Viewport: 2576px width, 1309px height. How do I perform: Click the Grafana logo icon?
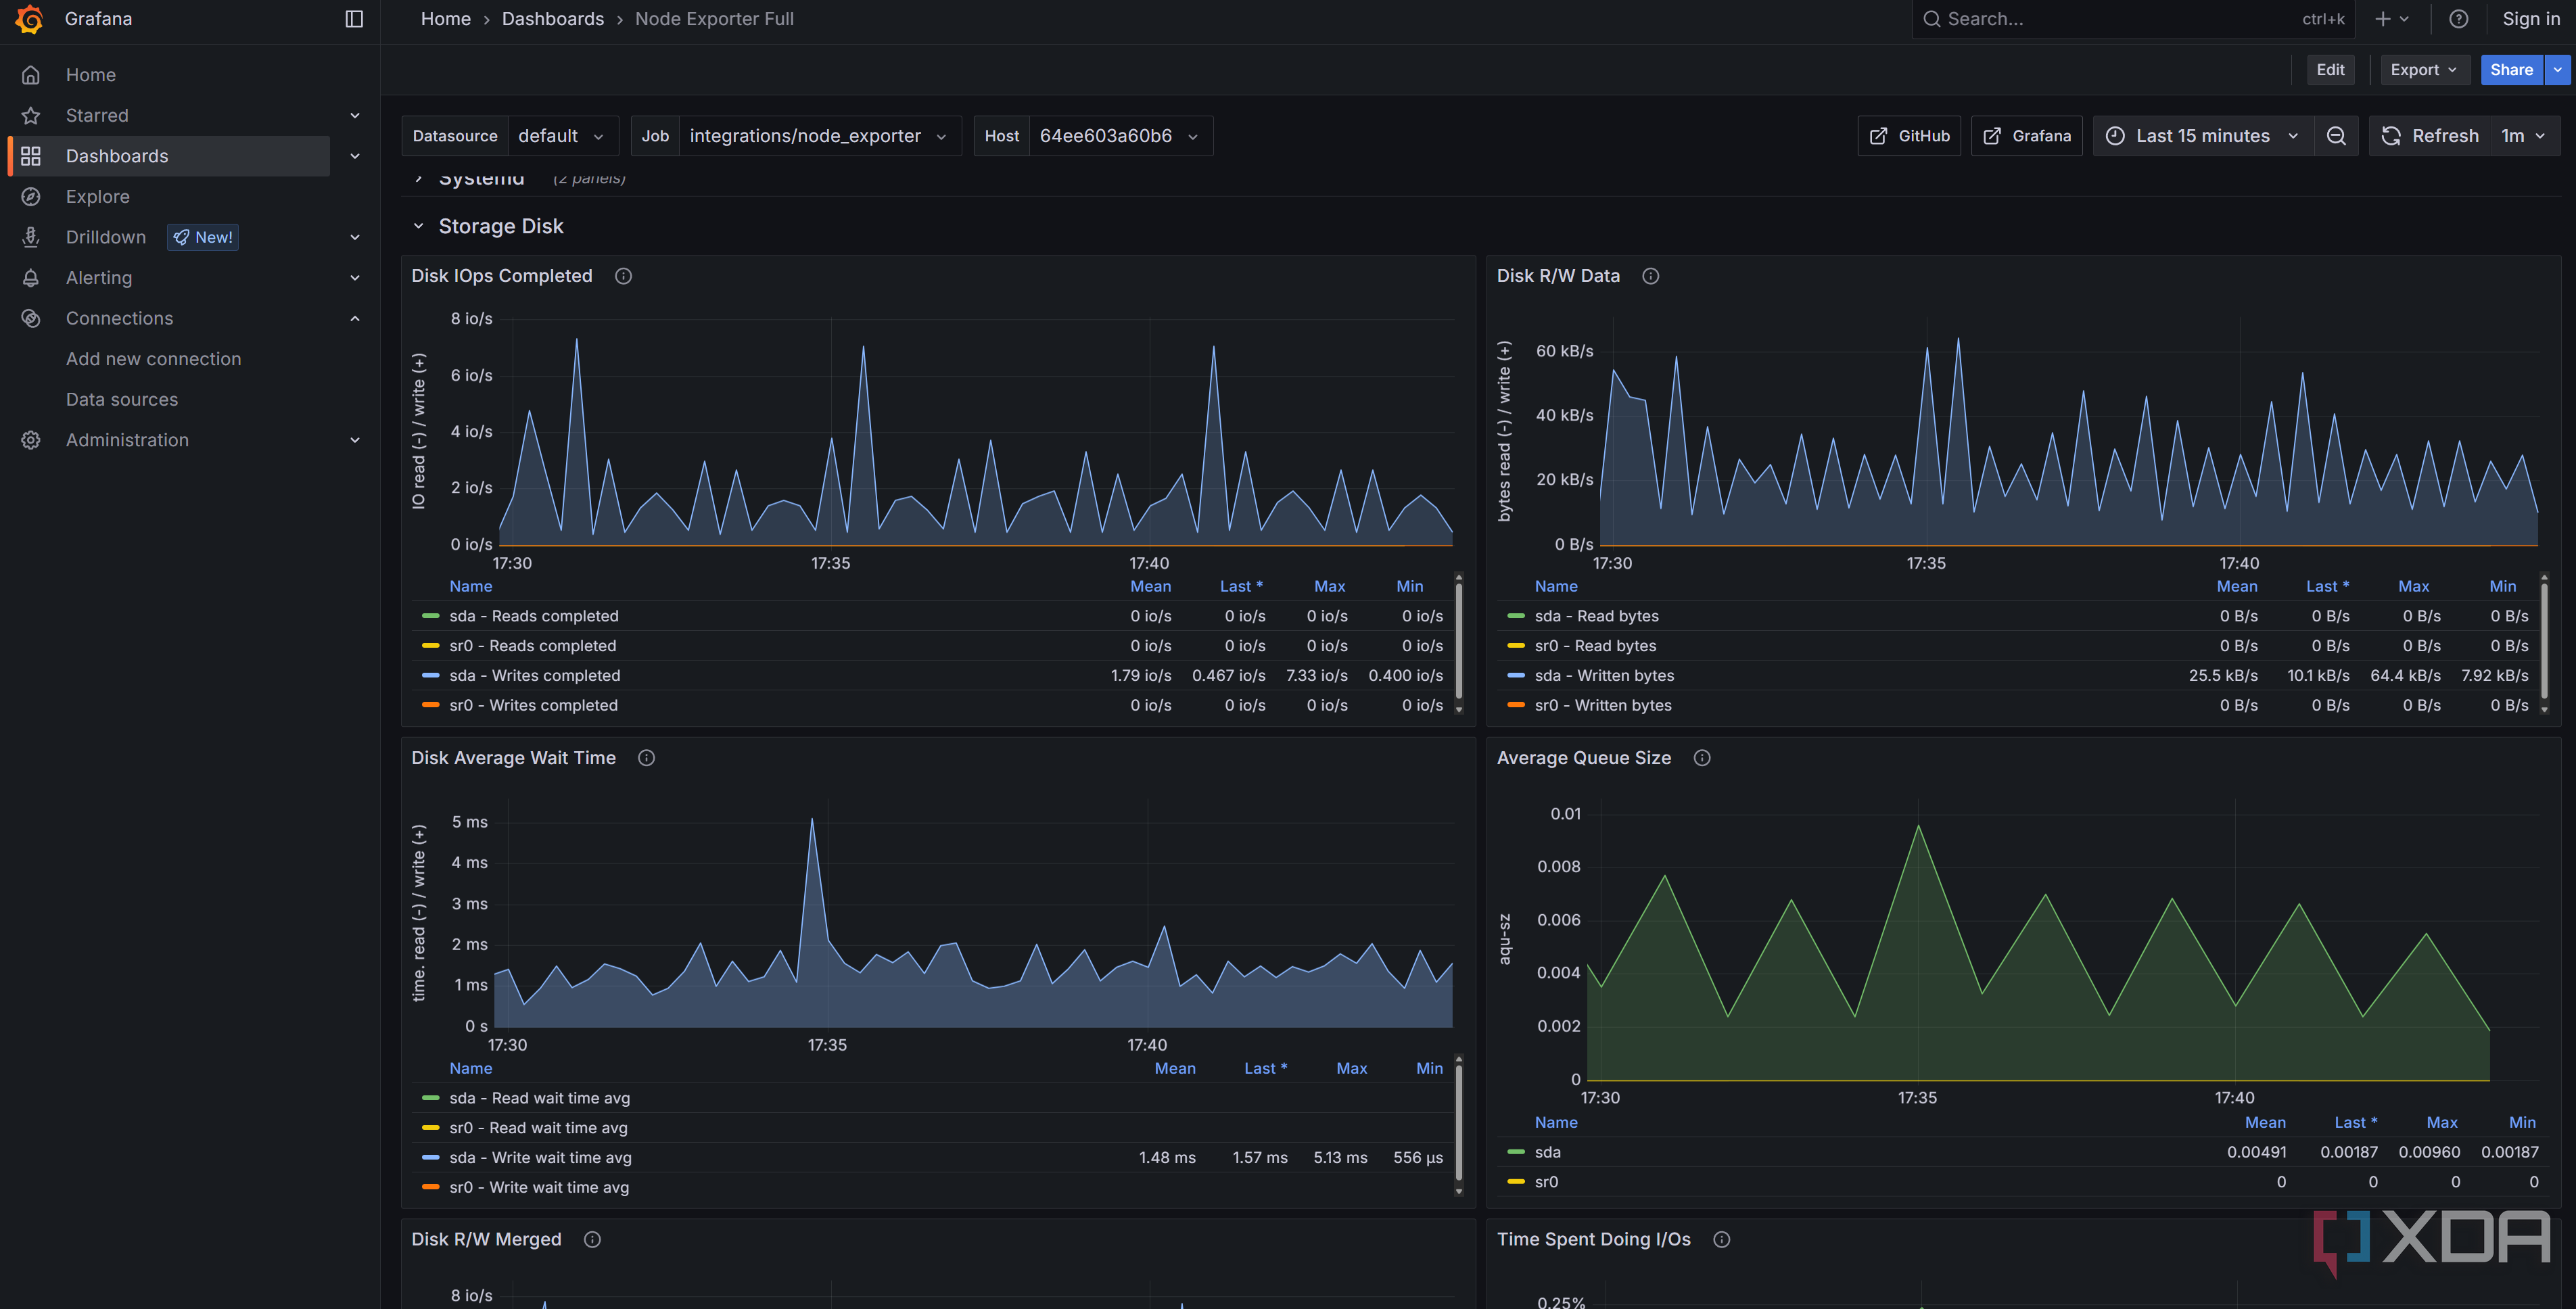coord(29,19)
